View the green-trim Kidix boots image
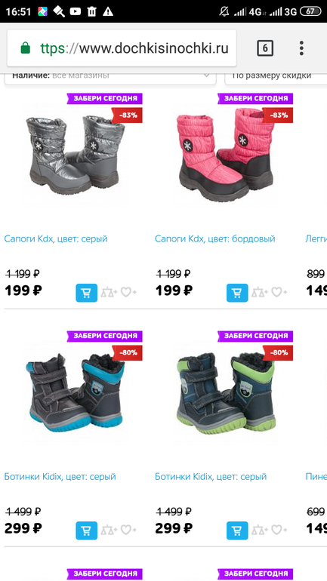The height and width of the screenshot is (581, 327). [x=226, y=393]
